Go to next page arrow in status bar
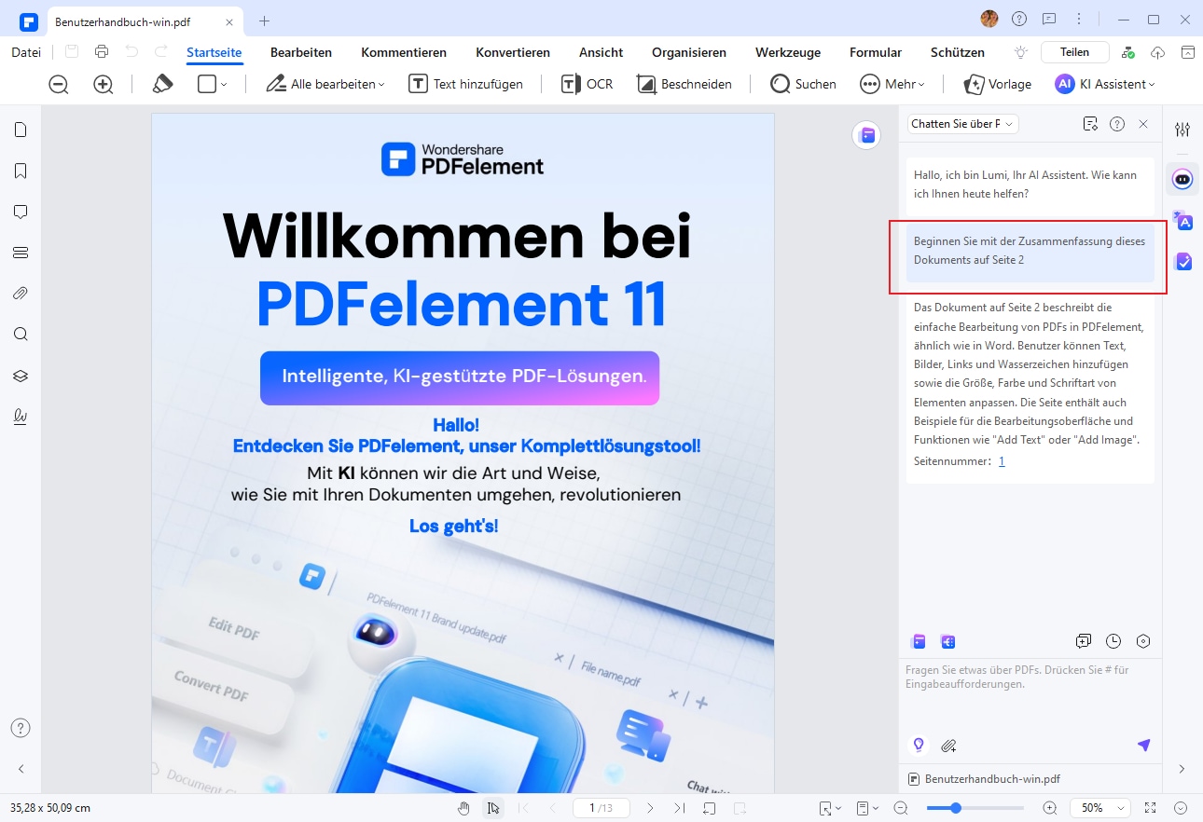The width and height of the screenshot is (1203, 822). 650,808
